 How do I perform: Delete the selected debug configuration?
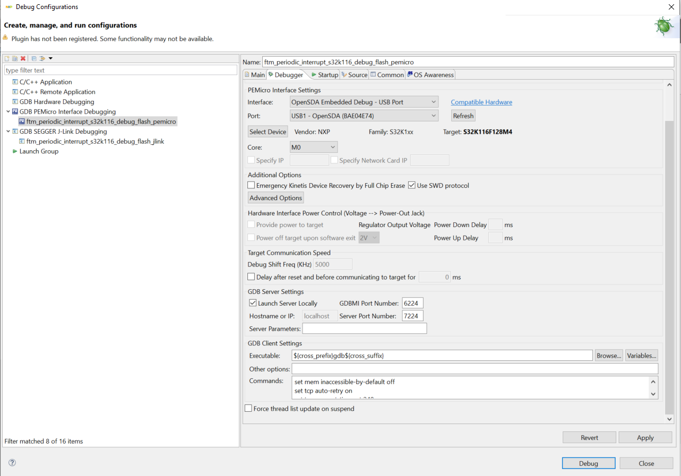(23, 58)
